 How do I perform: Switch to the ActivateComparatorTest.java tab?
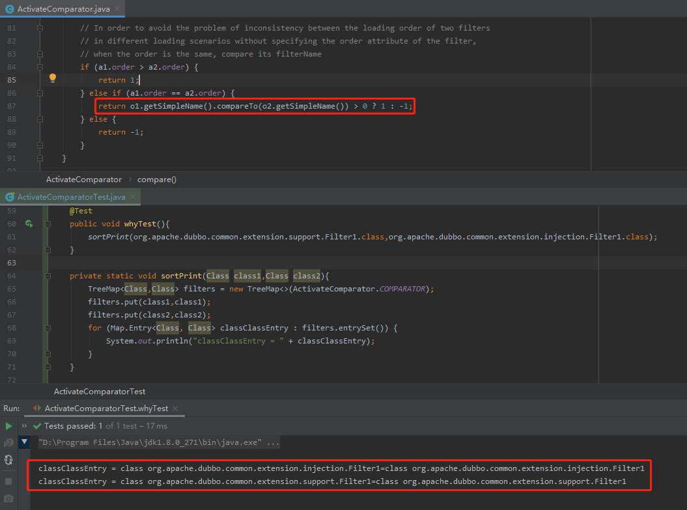(72, 197)
